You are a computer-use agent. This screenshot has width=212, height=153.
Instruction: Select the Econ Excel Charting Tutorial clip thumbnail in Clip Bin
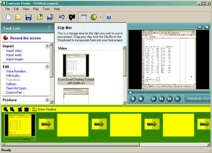pyautogui.click(x=76, y=65)
